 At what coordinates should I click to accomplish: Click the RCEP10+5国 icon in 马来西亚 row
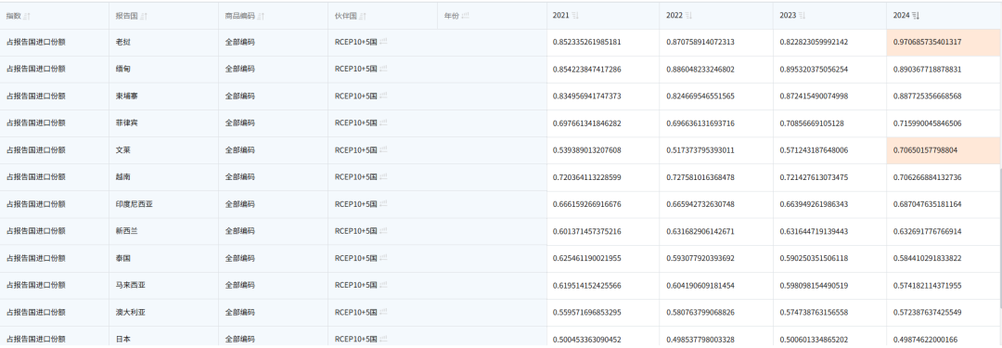[x=383, y=285]
